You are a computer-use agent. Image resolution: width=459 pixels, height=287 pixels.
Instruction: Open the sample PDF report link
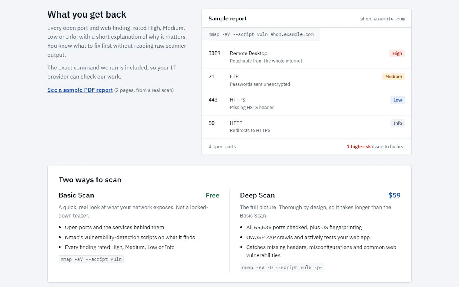[80, 90]
